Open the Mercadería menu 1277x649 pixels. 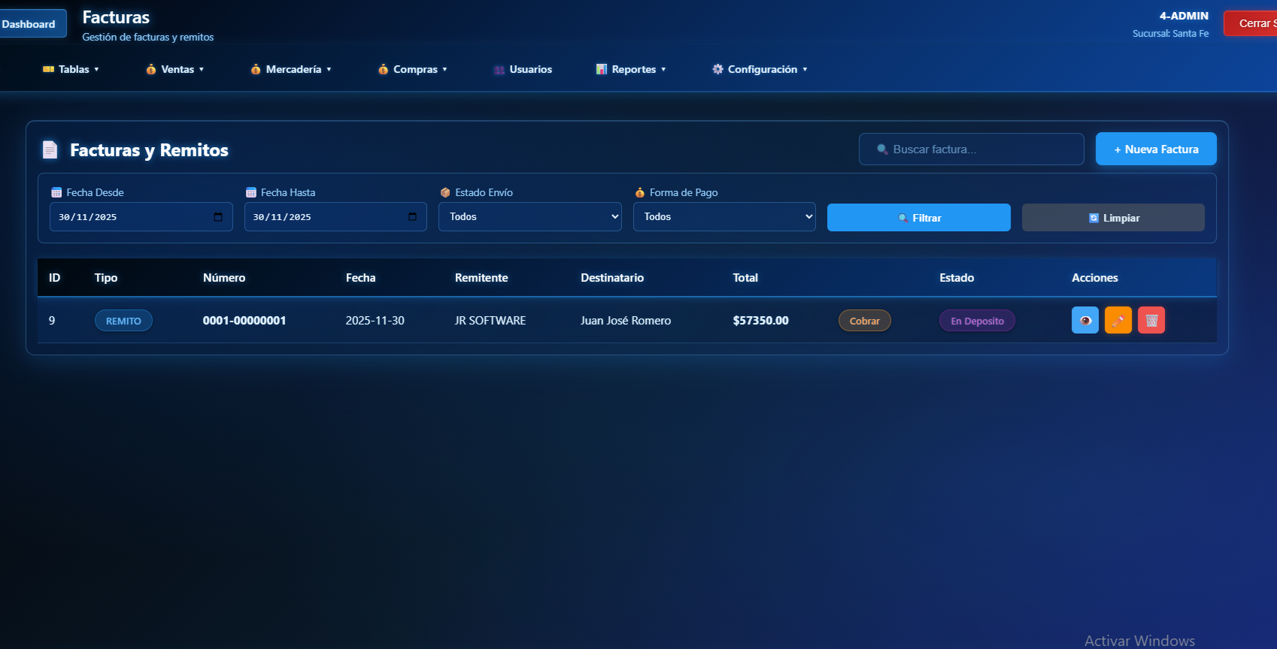(x=291, y=69)
